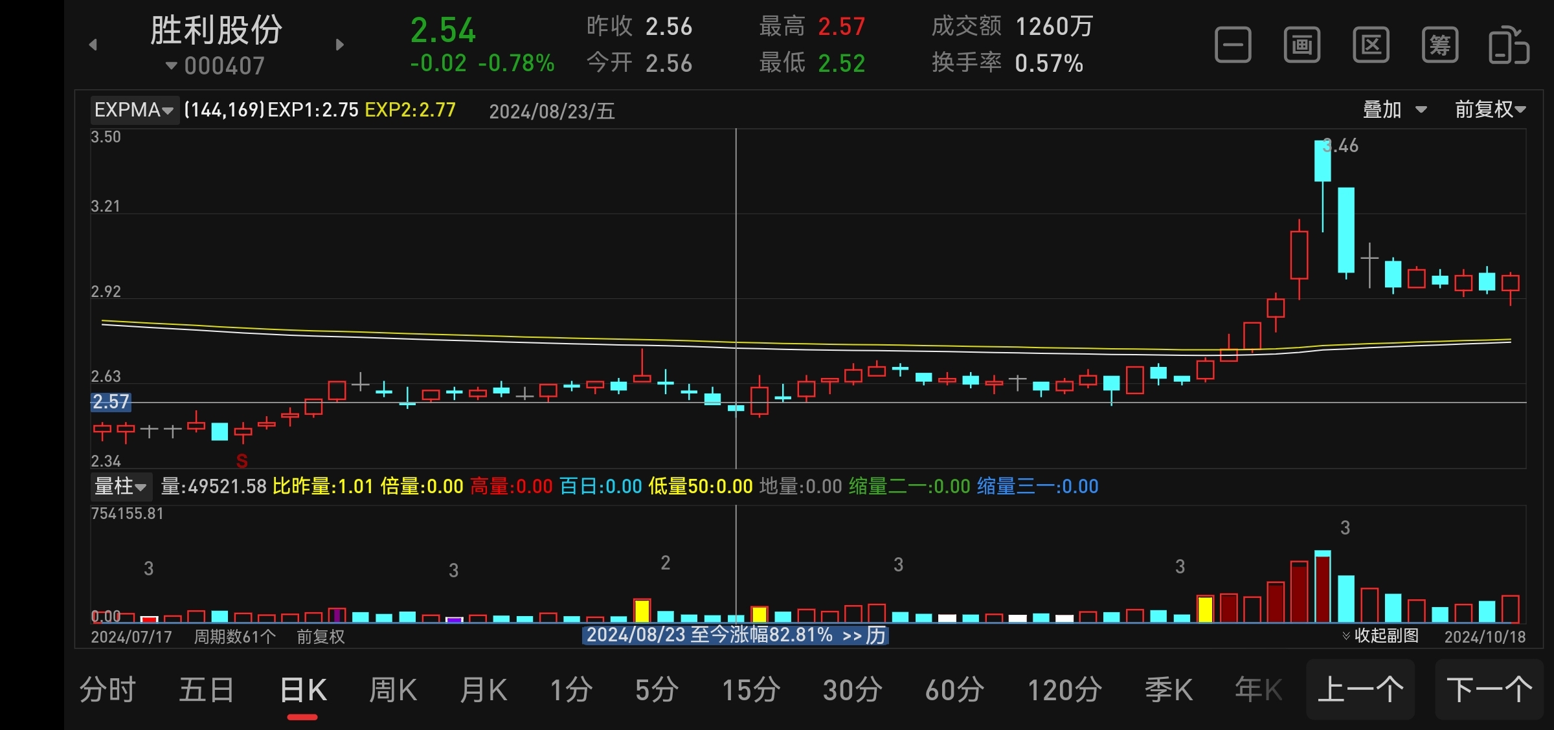Image resolution: width=1554 pixels, height=730 pixels.
Task: Click the 画 drawing tool icon
Action: pyautogui.click(x=1302, y=45)
